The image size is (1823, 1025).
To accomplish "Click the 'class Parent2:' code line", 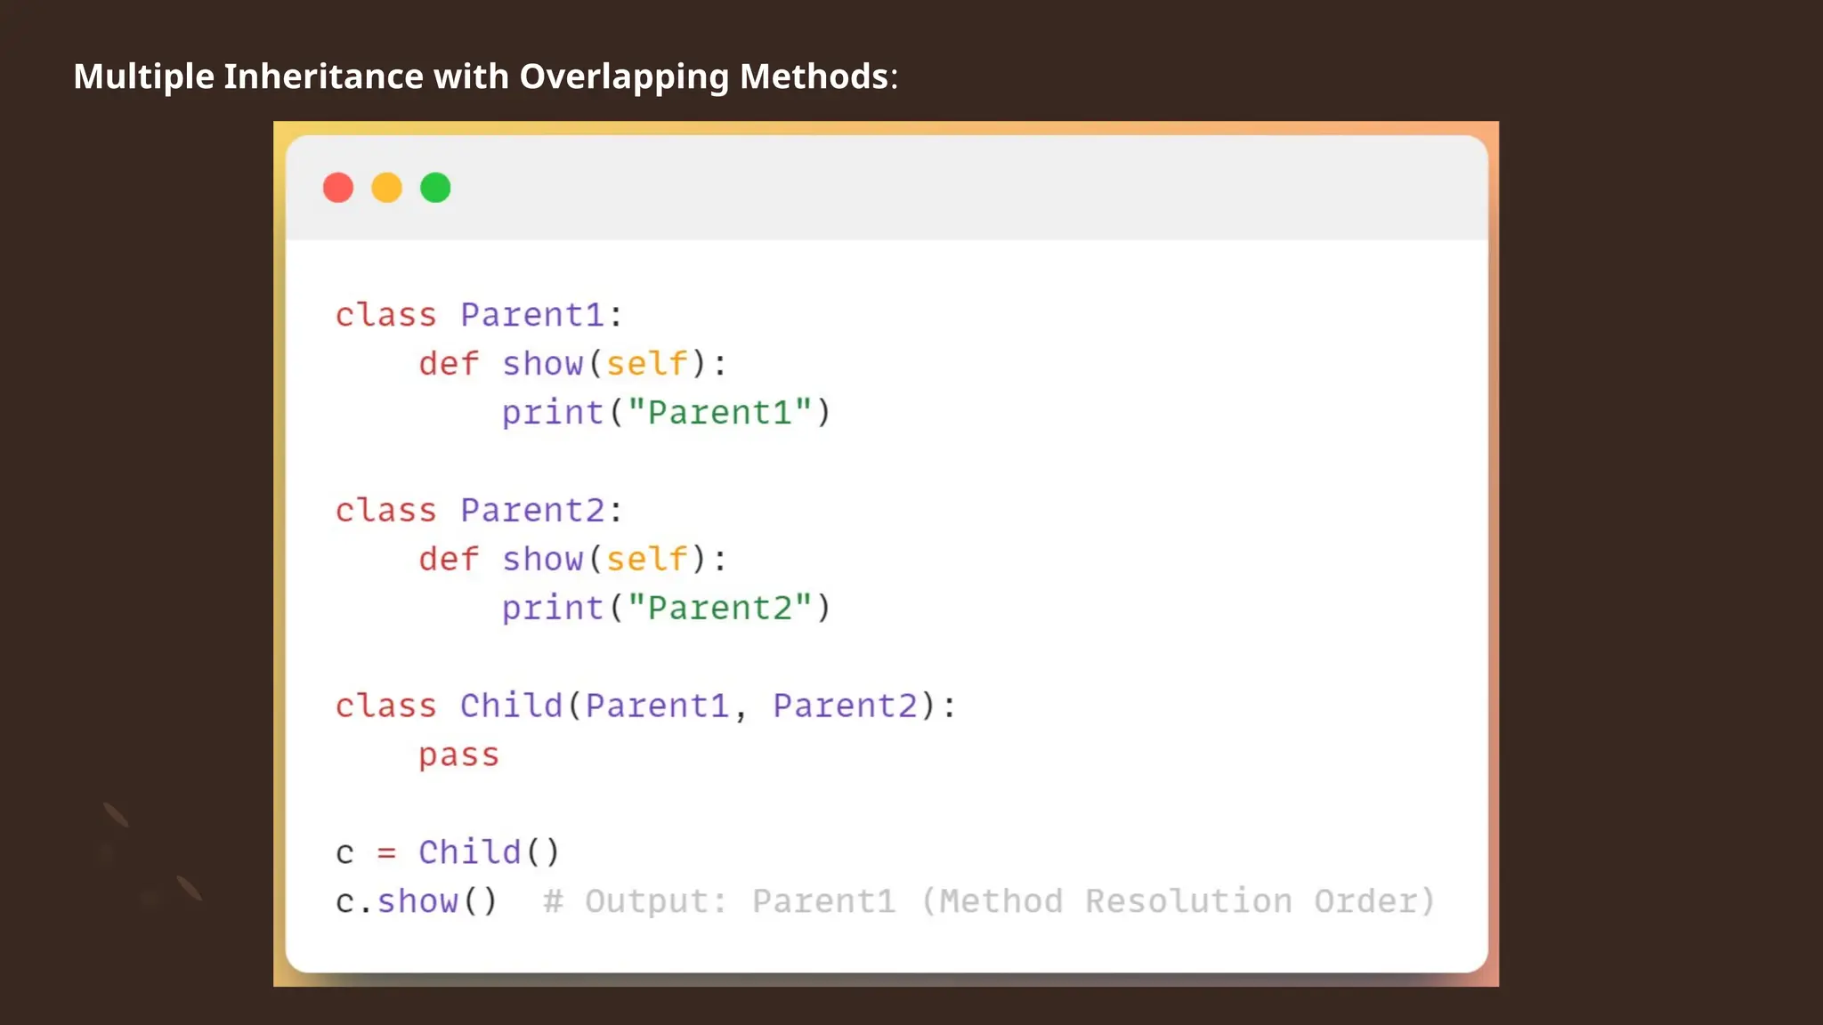I will point(479,511).
